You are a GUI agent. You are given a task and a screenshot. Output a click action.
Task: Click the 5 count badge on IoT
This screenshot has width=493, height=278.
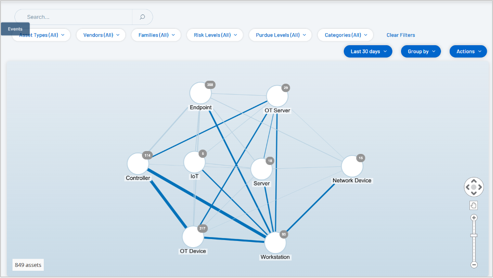click(x=203, y=154)
